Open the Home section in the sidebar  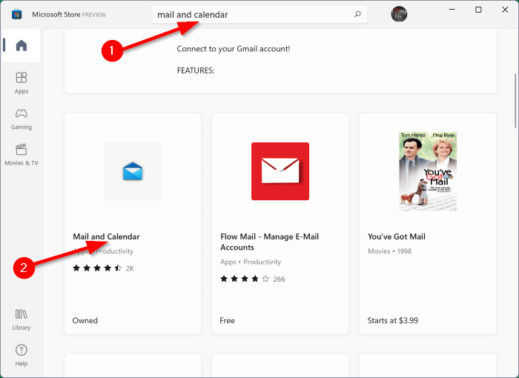point(22,45)
